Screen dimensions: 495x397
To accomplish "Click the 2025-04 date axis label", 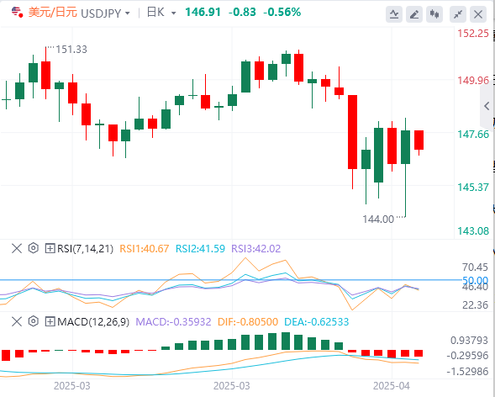I will [392, 386].
